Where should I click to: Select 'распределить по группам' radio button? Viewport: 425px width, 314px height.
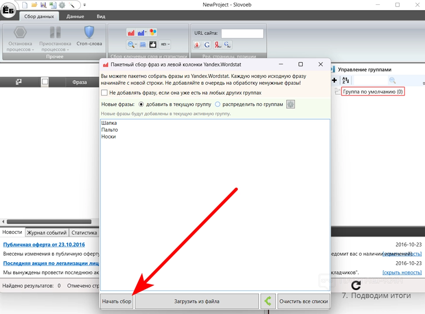[x=217, y=104]
